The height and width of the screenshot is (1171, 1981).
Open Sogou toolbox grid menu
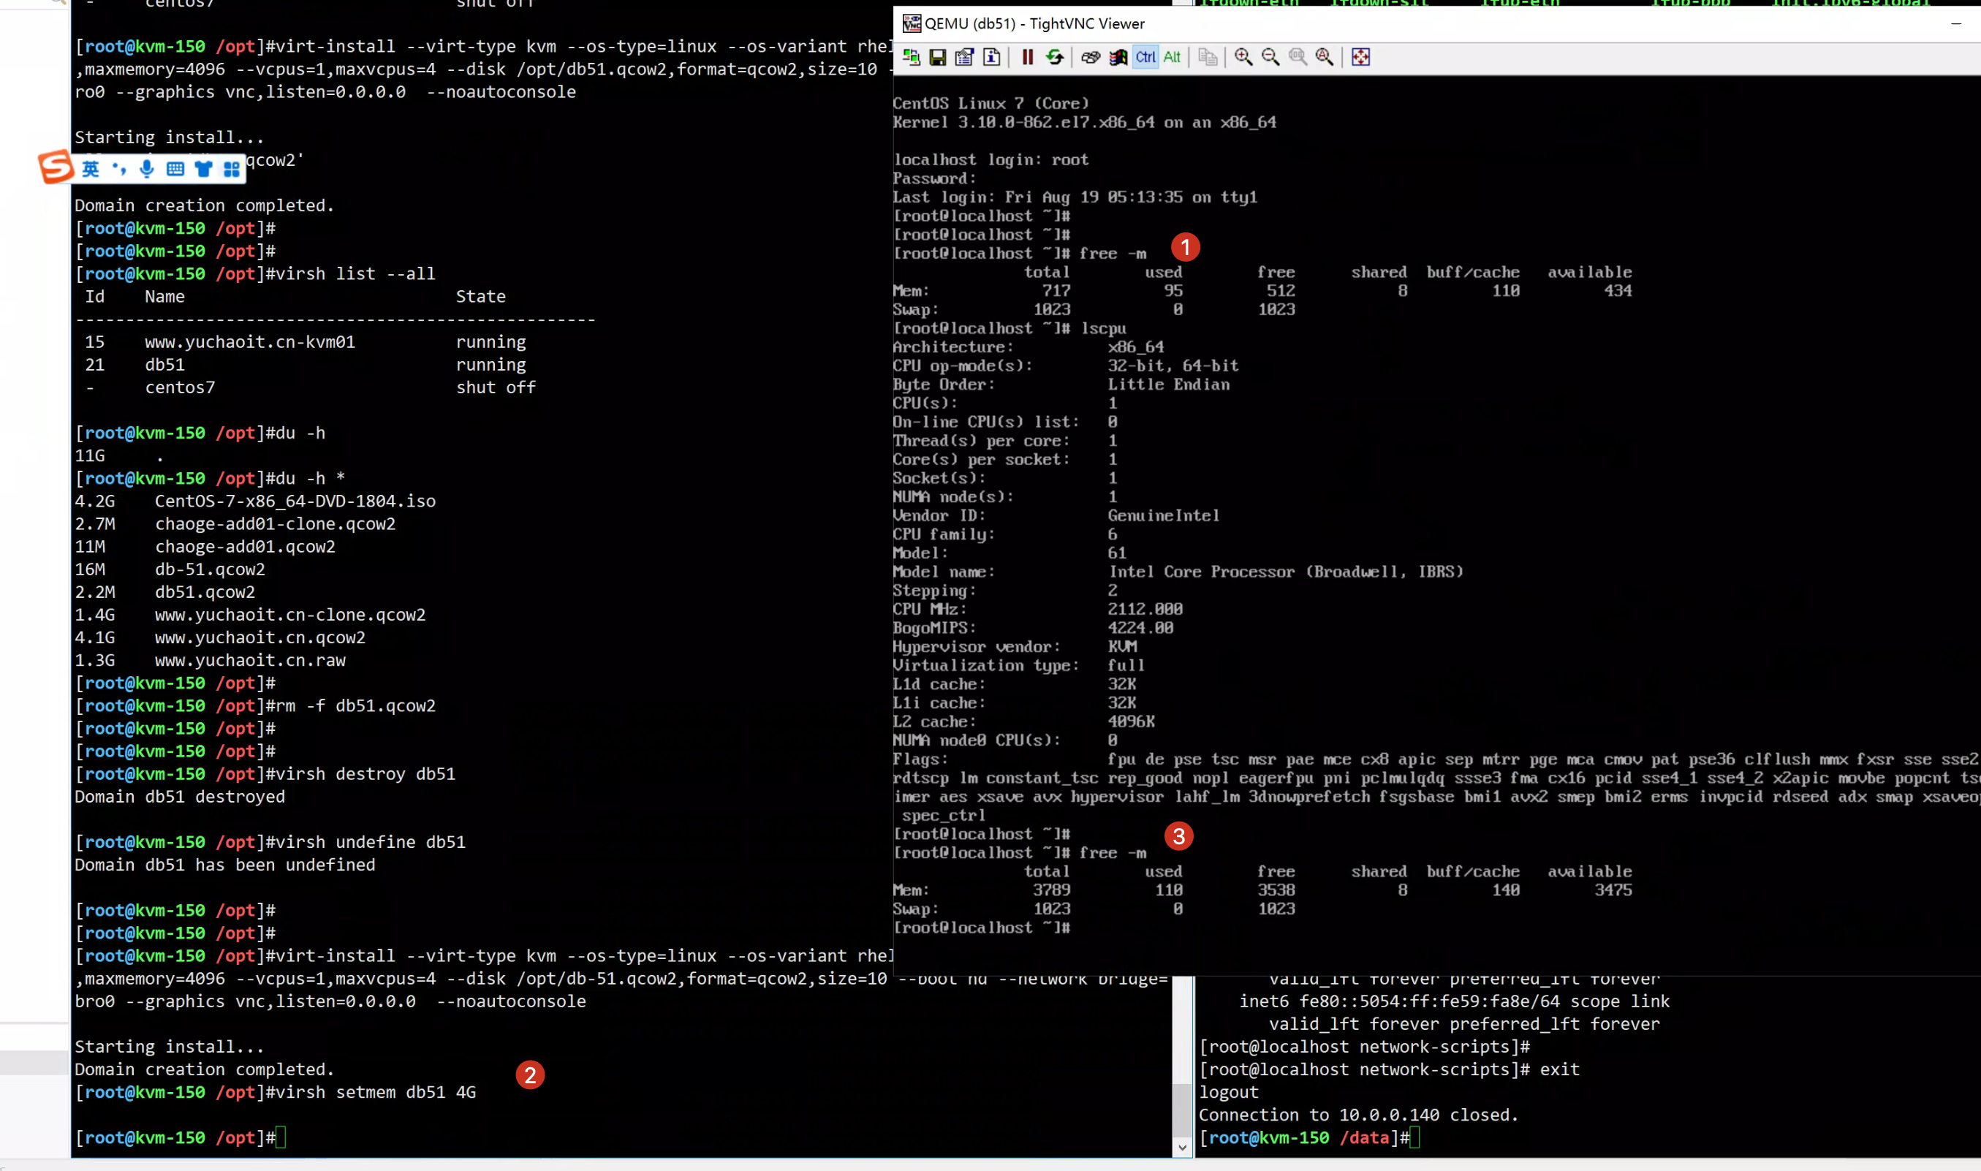[231, 169]
